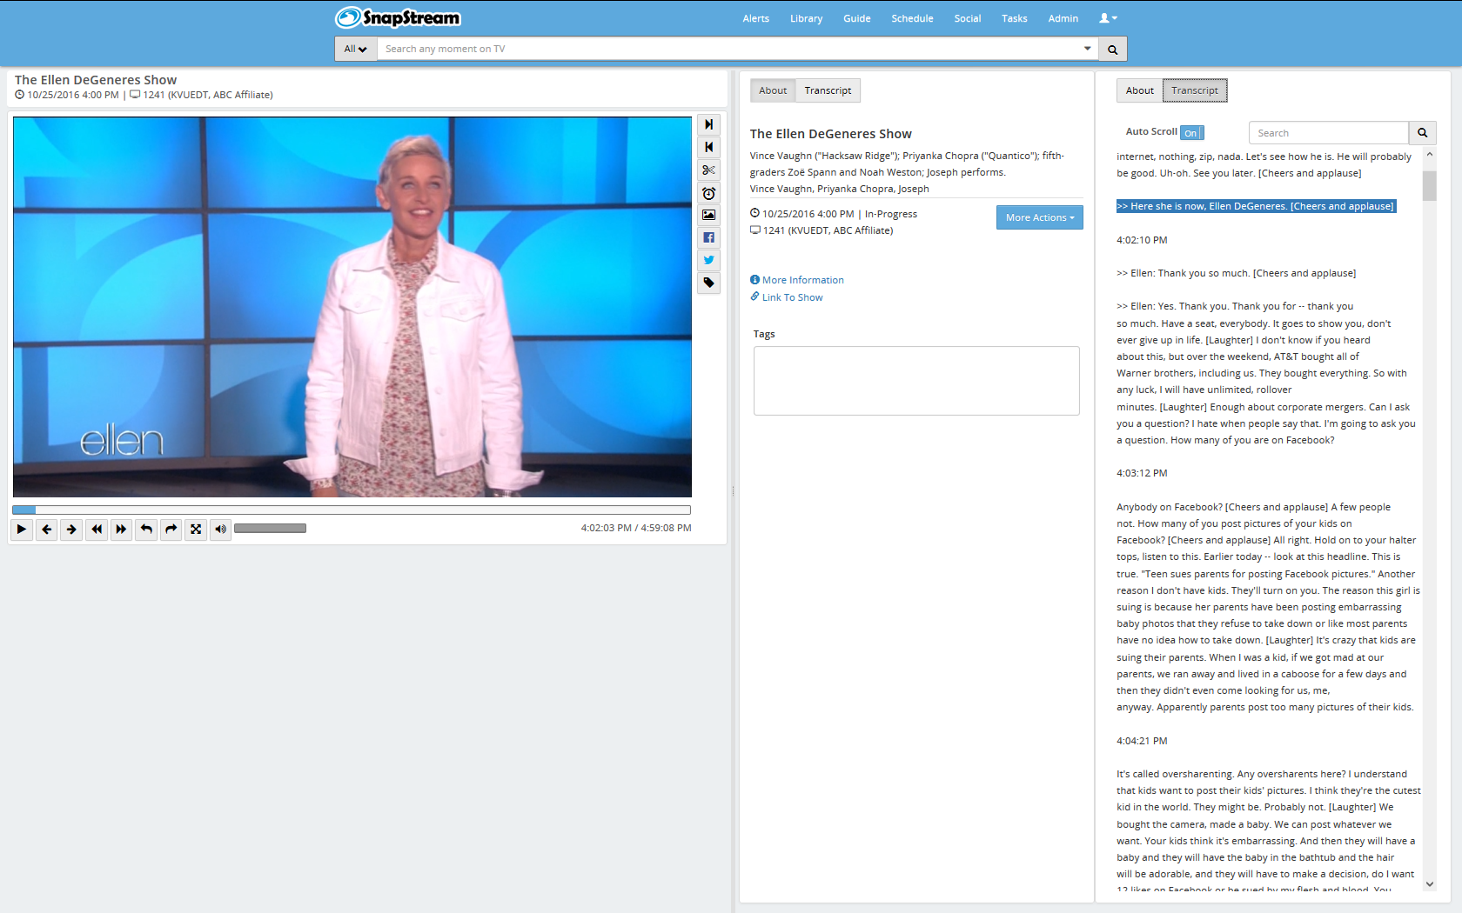Open the Alerts menu
The height and width of the screenshot is (913, 1462).
click(x=755, y=18)
